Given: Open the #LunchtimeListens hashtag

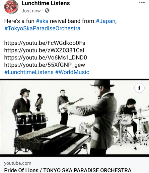Looking at the screenshot, I should [x=29, y=72].
